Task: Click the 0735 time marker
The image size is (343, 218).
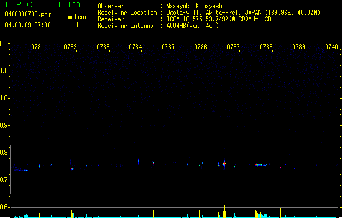Action: pyautogui.click(x=168, y=47)
